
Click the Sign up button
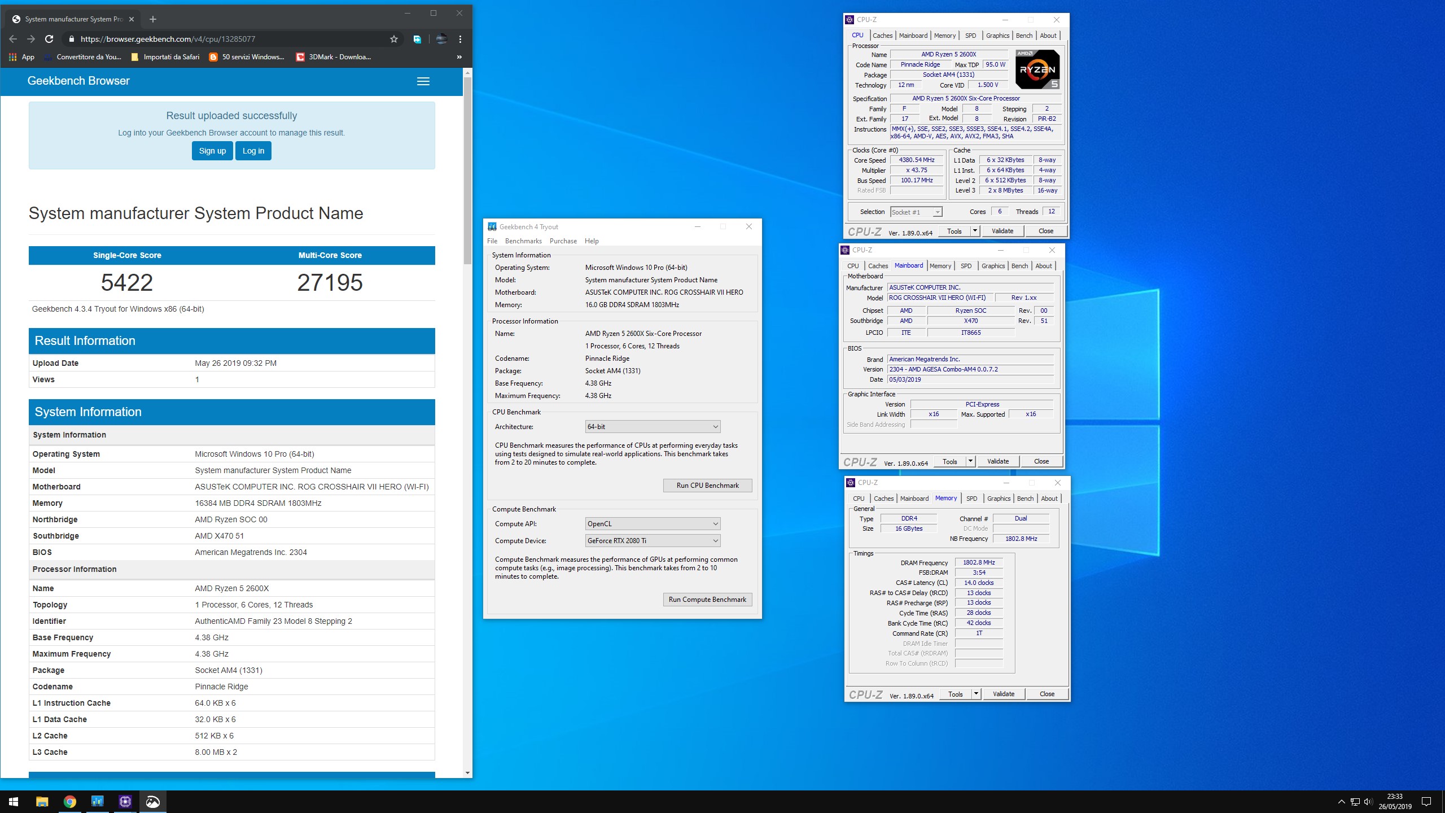(x=212, y=151)
